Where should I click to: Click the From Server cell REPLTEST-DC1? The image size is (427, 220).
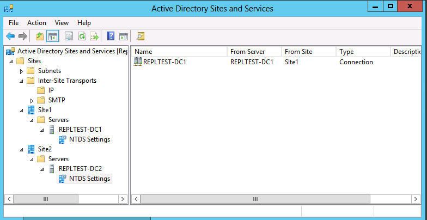[x=252, y=62]
